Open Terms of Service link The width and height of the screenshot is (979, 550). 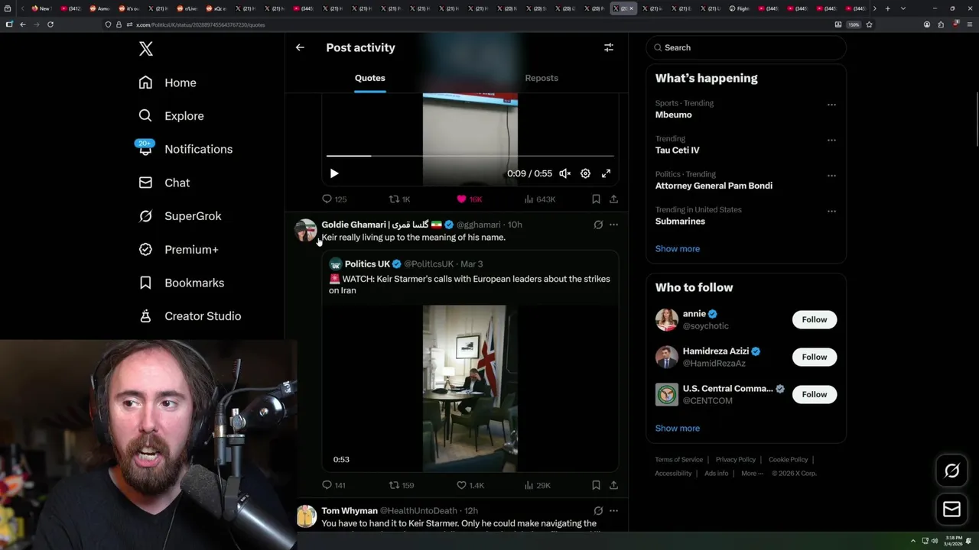point(678,460)
